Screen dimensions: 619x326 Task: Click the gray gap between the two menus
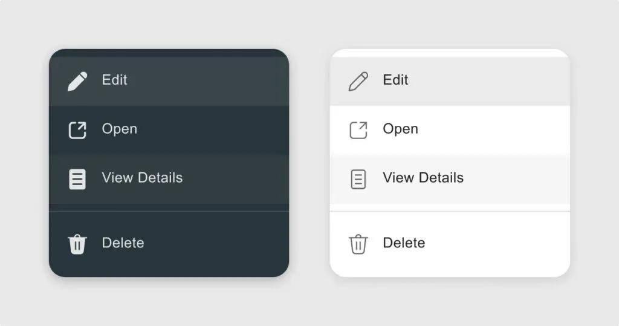[309, 163]
